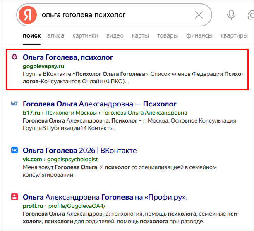
Task: Click the b17 favicon beside the second result
Action: point(14,104)
